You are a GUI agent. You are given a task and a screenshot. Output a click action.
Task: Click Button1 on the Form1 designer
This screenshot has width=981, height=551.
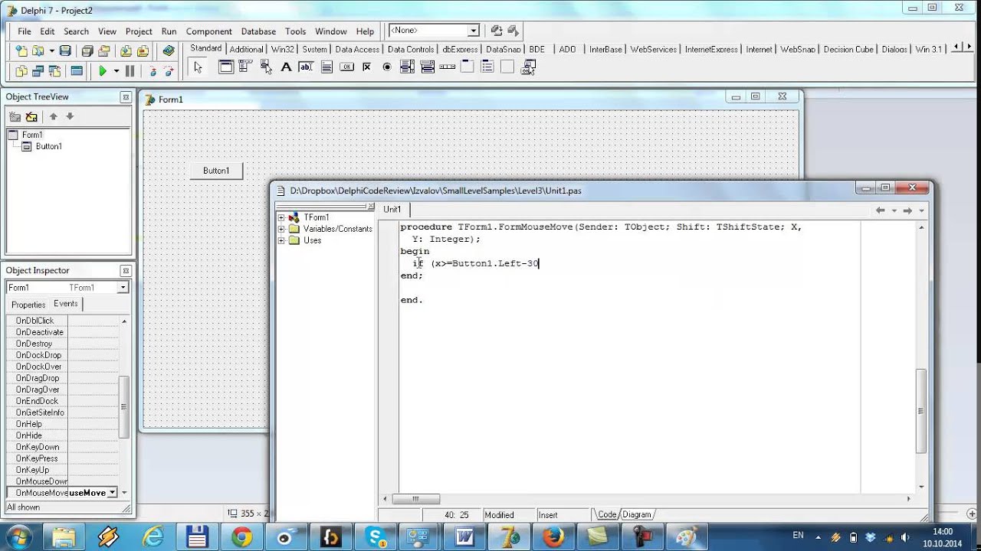point(216,171)
